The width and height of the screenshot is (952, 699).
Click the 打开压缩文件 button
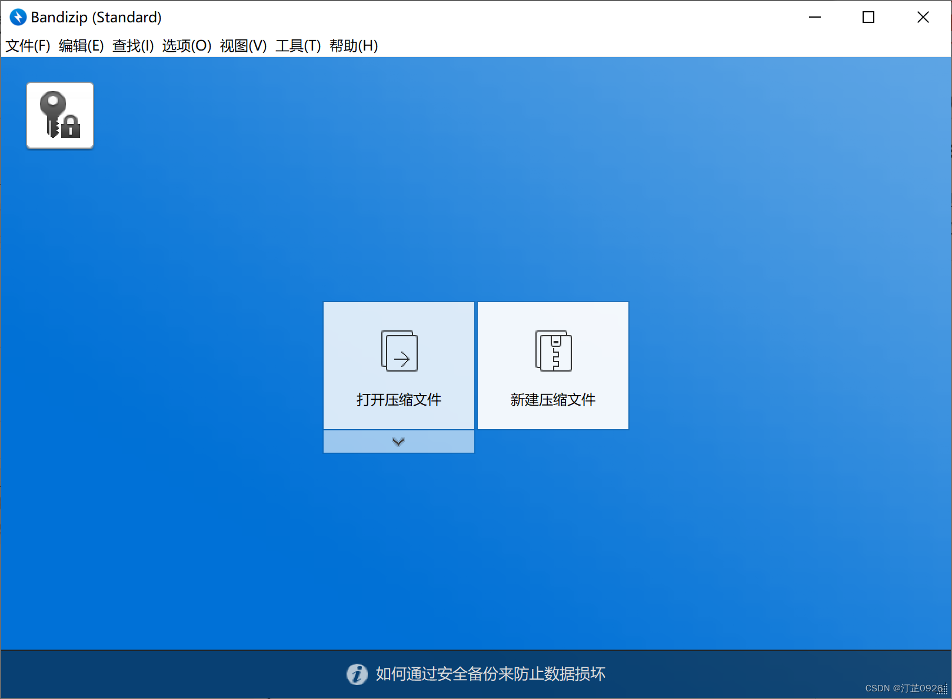(x=399, y=366)
